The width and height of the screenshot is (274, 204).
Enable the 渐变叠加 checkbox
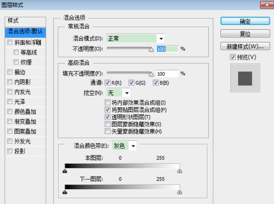(10, 121)
